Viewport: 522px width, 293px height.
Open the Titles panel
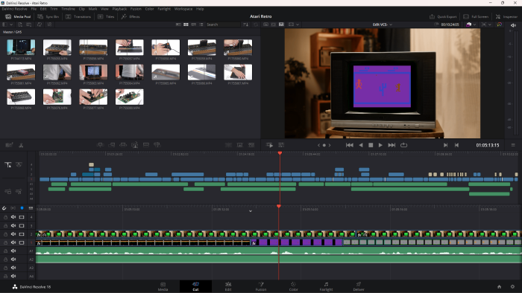(106, 16)
